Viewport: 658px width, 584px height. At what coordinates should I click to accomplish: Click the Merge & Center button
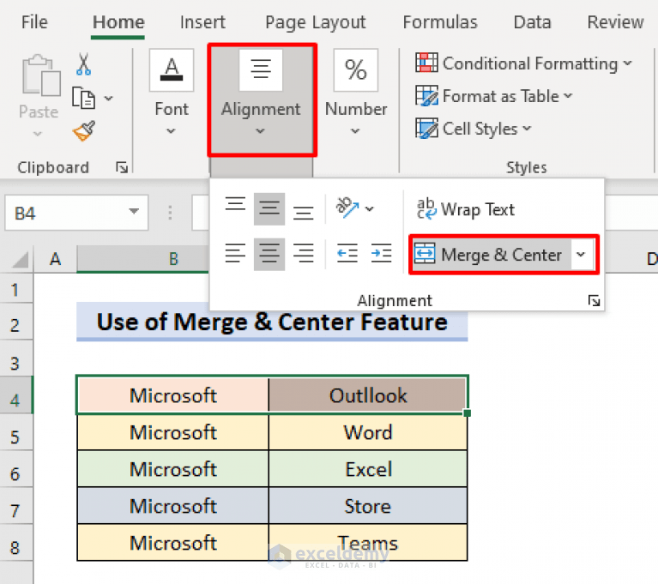[x=491, y=254]
